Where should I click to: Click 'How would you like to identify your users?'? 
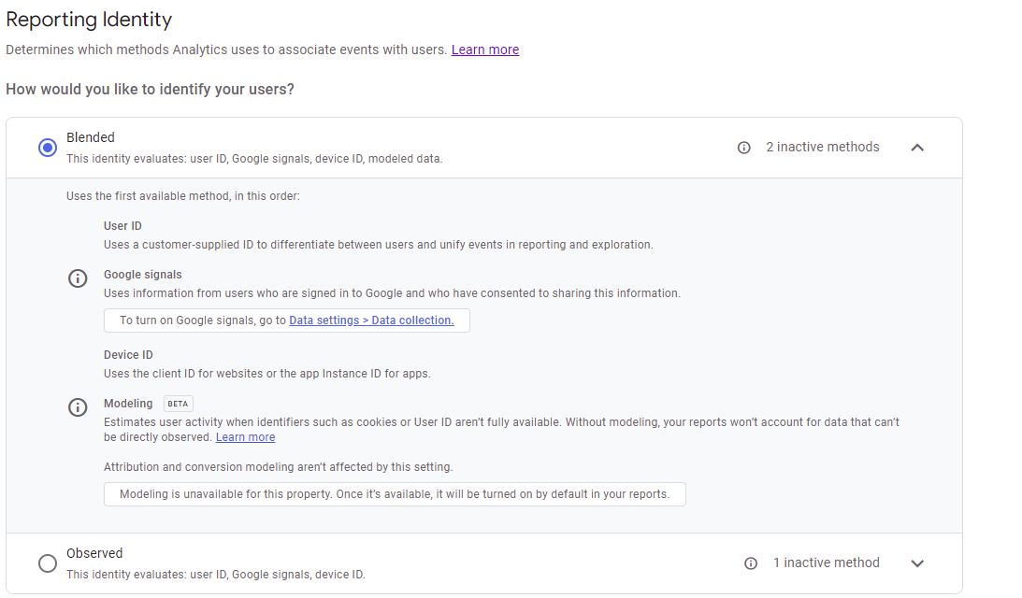point(150,90)
